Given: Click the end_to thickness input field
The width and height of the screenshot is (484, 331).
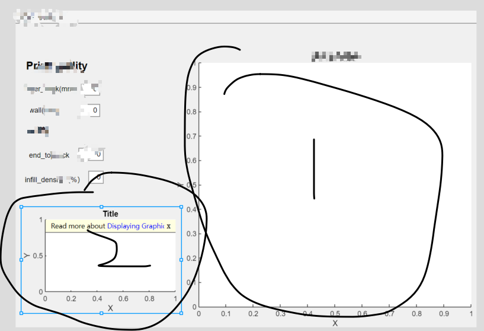Looking at the screenshot, I should click(91, 154).
